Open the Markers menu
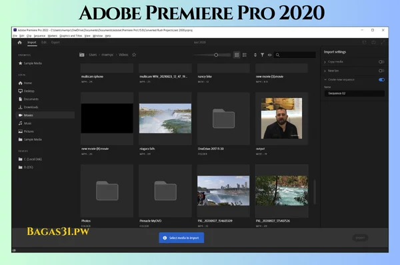The image size is (400, 265). (x=53, y=36)
